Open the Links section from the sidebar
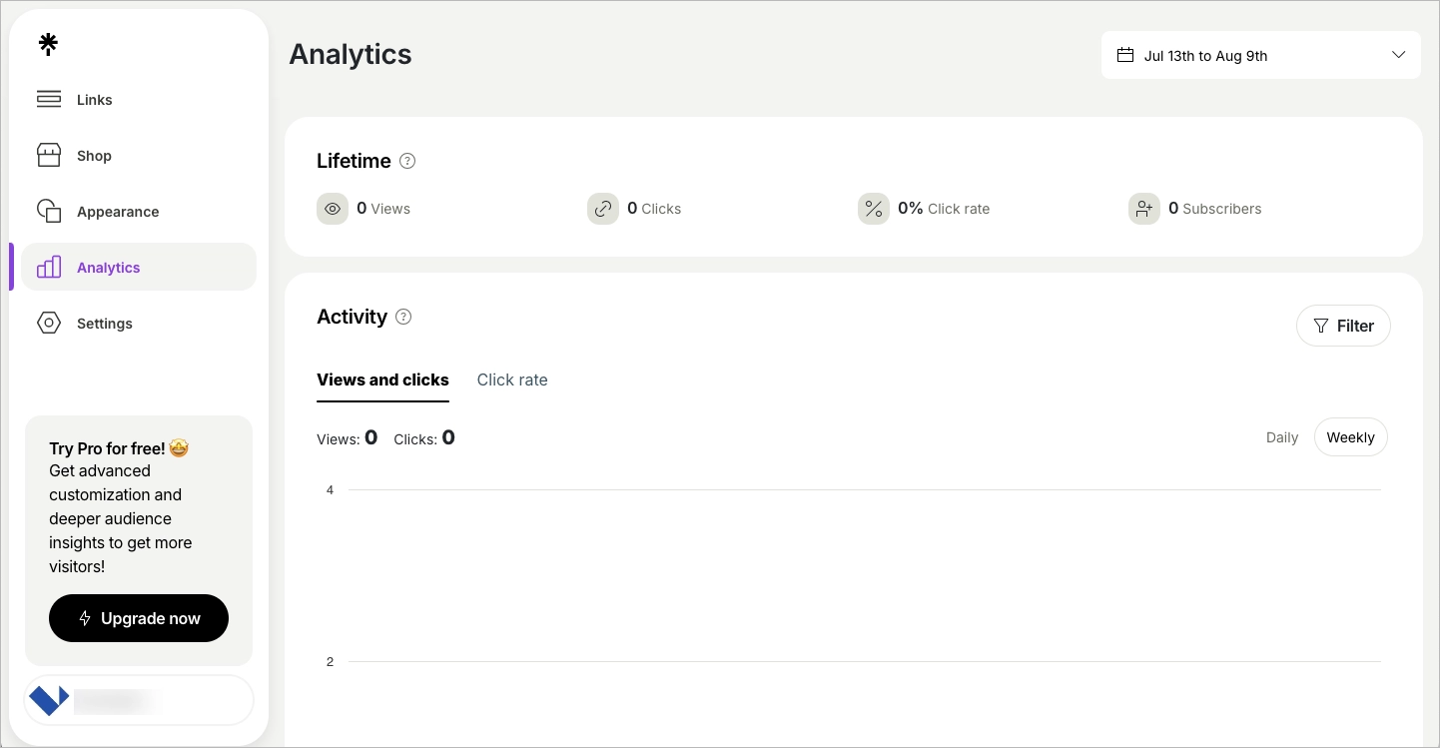The width and height of the screenshot is (1440, 748). 95,99
